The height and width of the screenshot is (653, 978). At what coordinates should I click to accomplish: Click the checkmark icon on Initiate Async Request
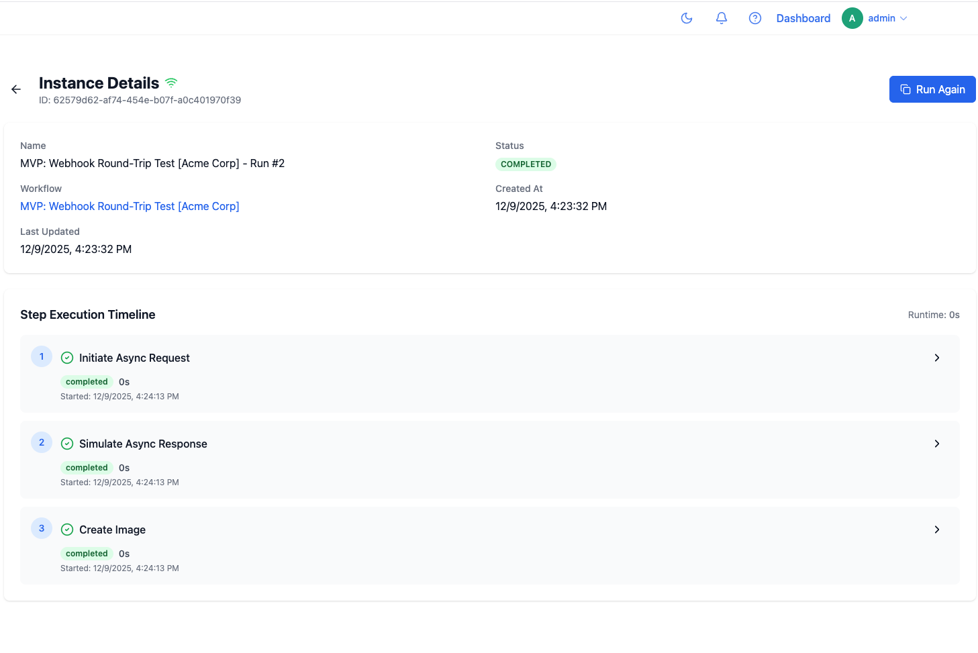tap(66, 357)
